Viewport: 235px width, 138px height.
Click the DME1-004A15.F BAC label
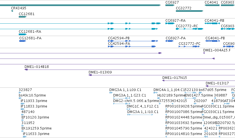coord(217,50)
